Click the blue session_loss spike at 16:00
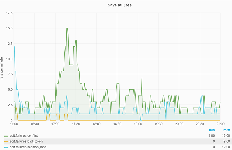The width and height of the screenshot is (232, 150). pyautogui.click(x=14, y=47)
